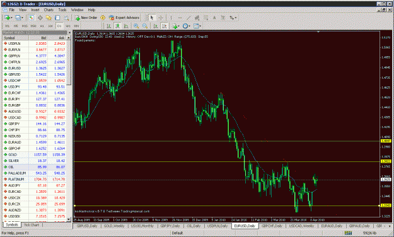Viewport: 394px width, 237px height.
Task: Click the New Order button
Action: 86,18
